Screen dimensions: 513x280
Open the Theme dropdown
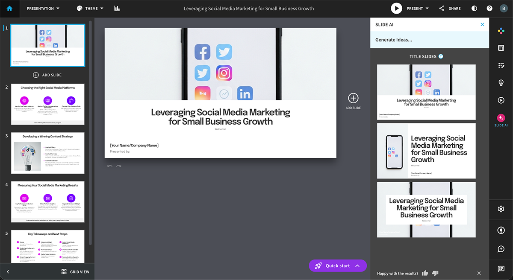coord(90,9)
